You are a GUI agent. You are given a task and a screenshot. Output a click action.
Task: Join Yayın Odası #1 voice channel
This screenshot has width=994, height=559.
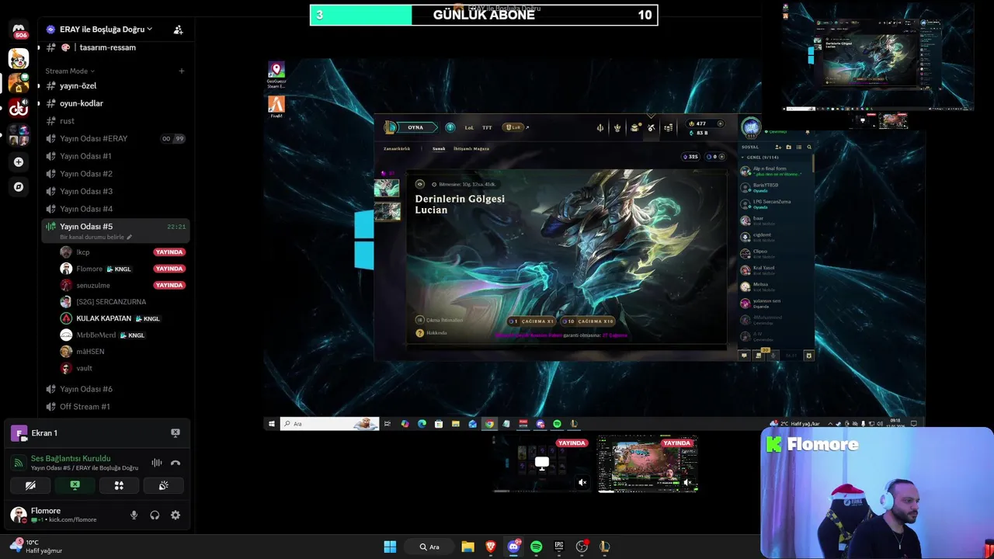click(114, 156)
